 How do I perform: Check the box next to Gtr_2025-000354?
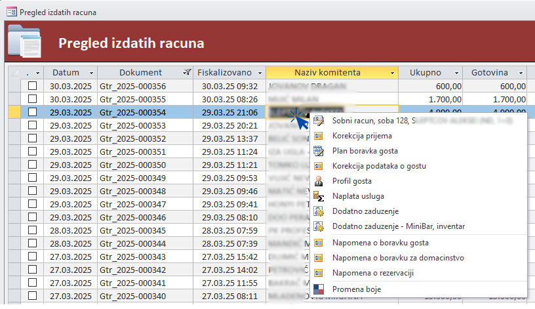[33, 112]
